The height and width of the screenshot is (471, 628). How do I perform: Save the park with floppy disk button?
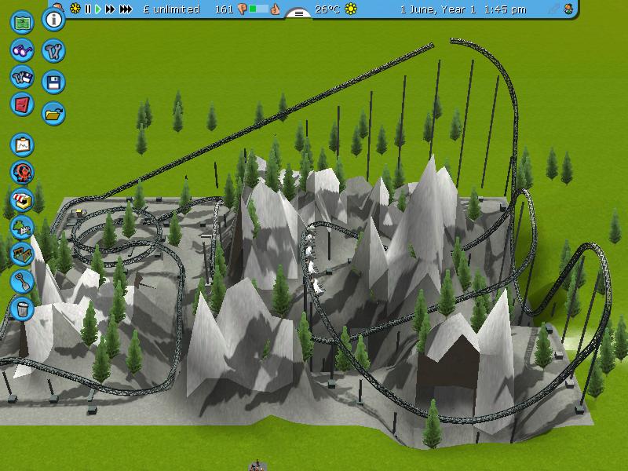53,82
